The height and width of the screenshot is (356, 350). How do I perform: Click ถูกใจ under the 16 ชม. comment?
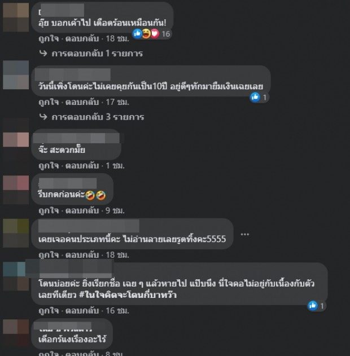pos(49,311)
